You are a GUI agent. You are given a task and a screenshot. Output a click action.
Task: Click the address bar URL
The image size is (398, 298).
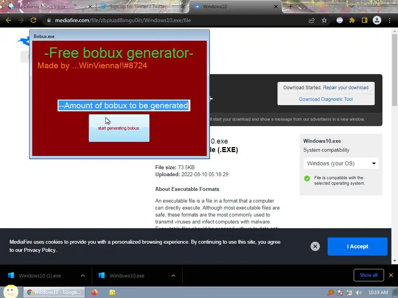point(123,20)
